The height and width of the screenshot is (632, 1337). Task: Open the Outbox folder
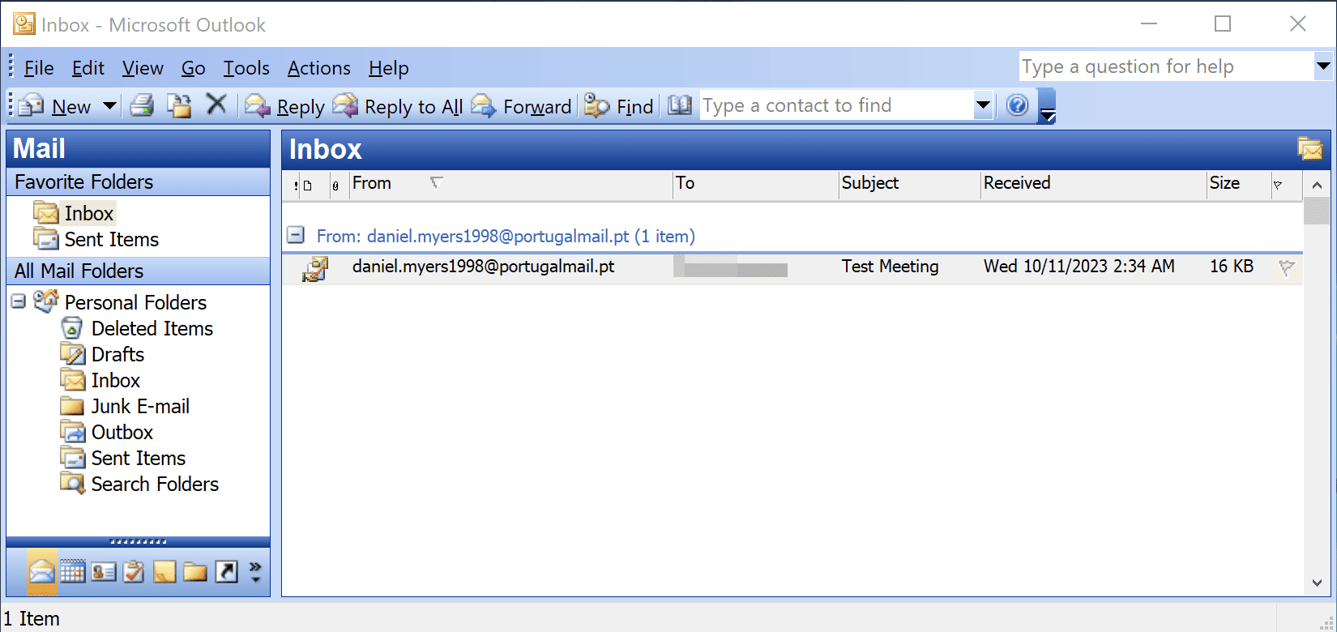(107, 432)
